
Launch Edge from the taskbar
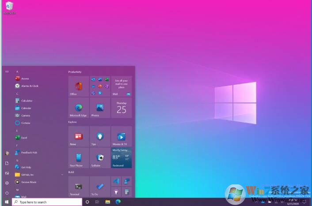(x=118, y=202)
